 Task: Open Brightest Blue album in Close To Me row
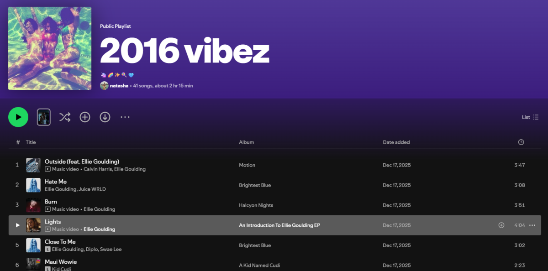(x=255, y=245)
